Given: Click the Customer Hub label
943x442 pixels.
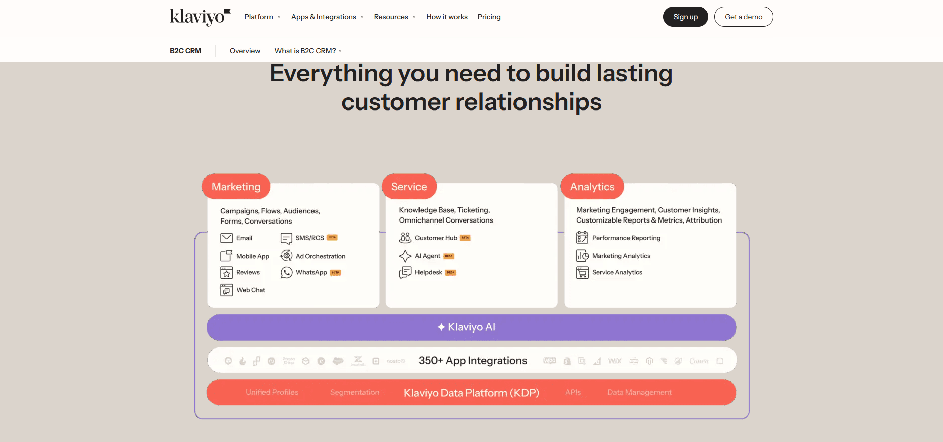Looking at the screenshot, I should tap(436, 238).
